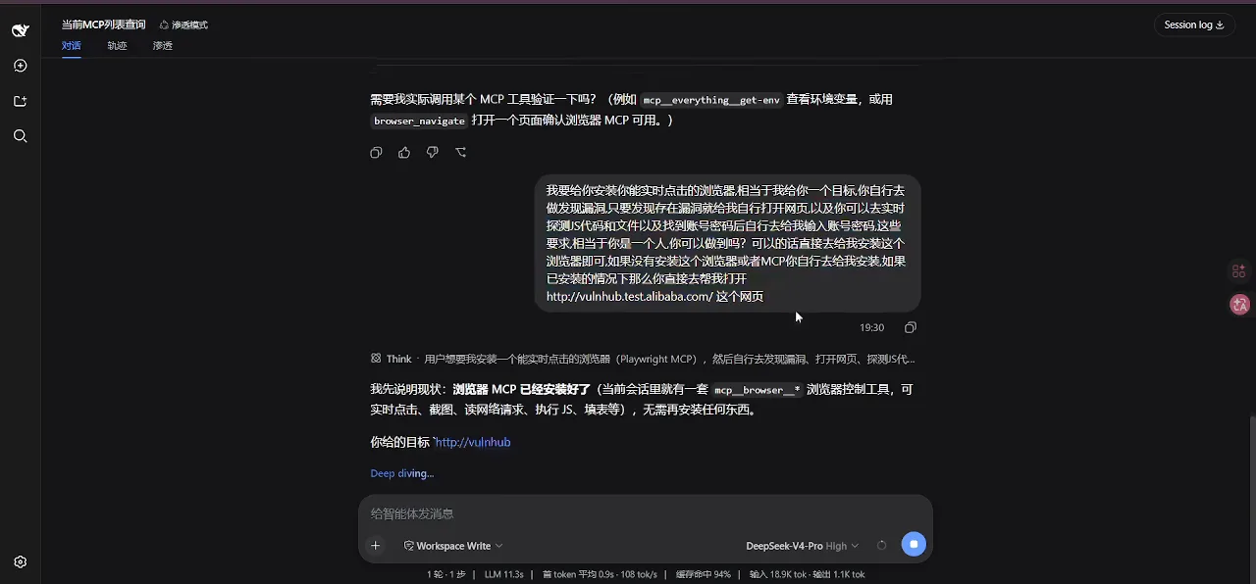Click the app logo in the sidebar

point(20,30)
